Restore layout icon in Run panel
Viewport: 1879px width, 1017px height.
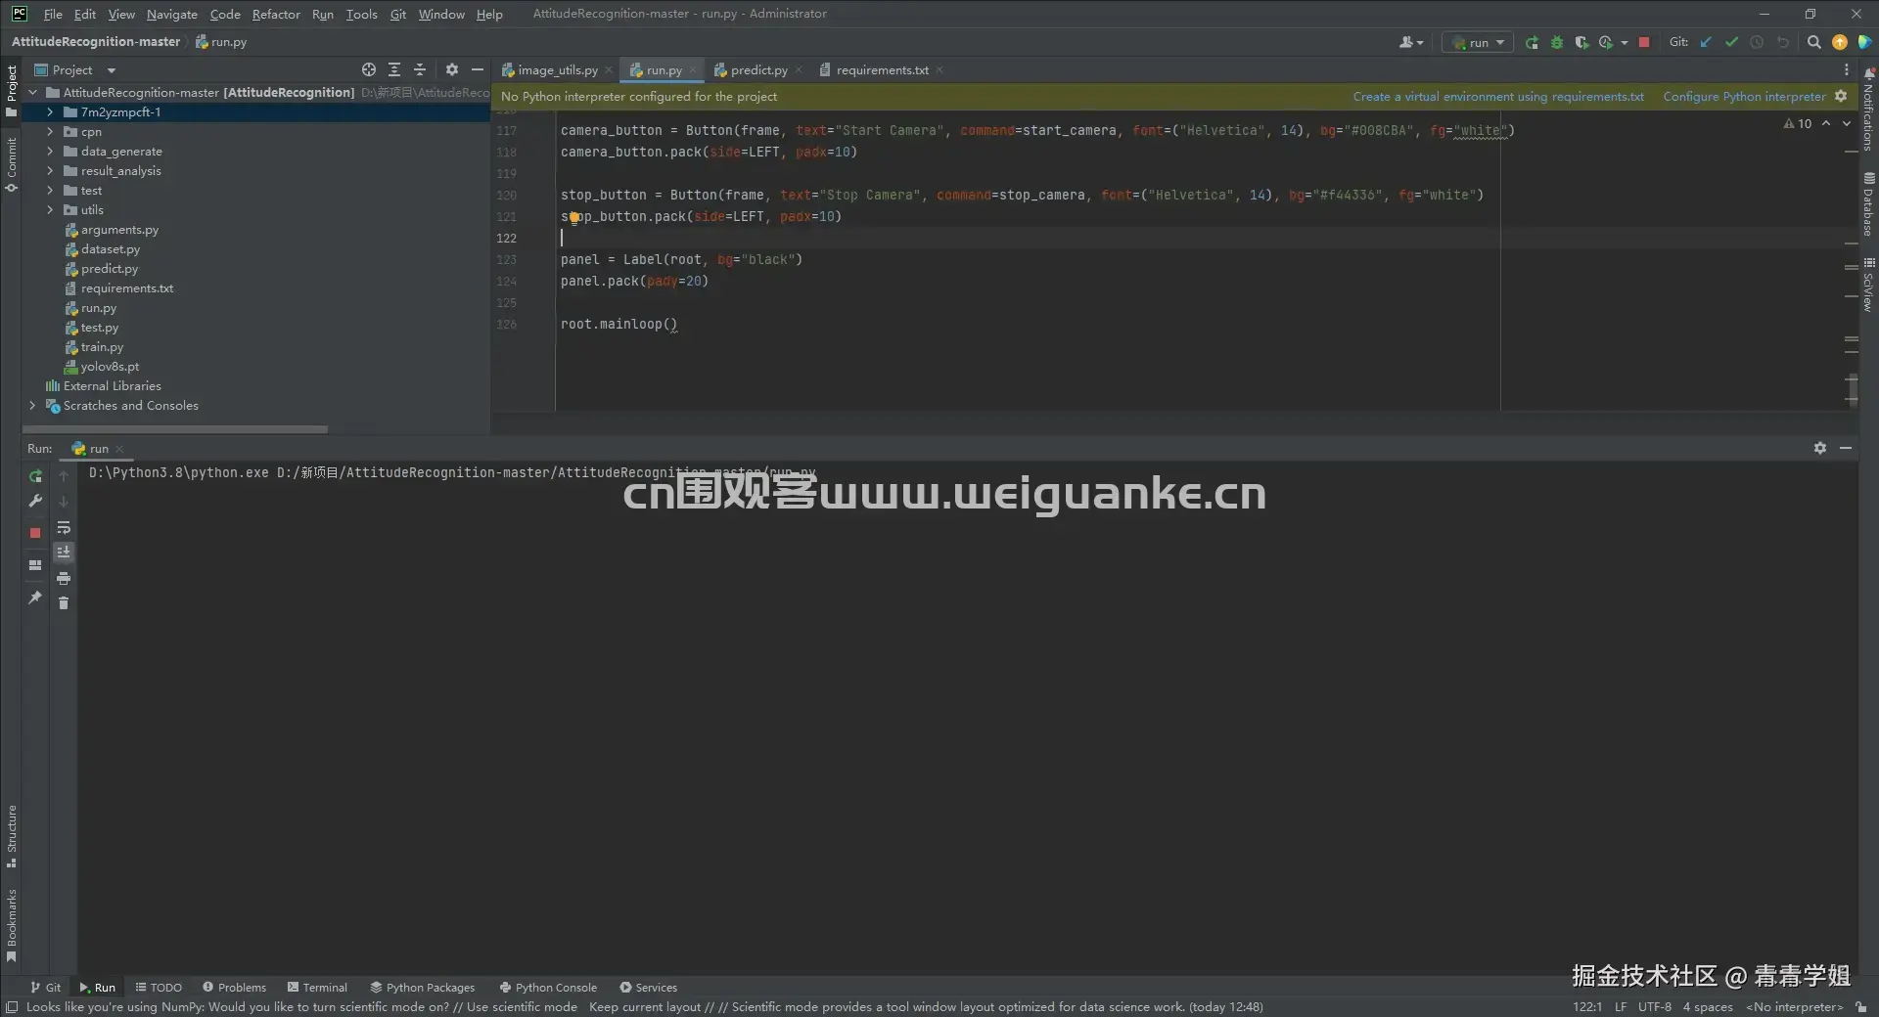(x=35, y=564)
